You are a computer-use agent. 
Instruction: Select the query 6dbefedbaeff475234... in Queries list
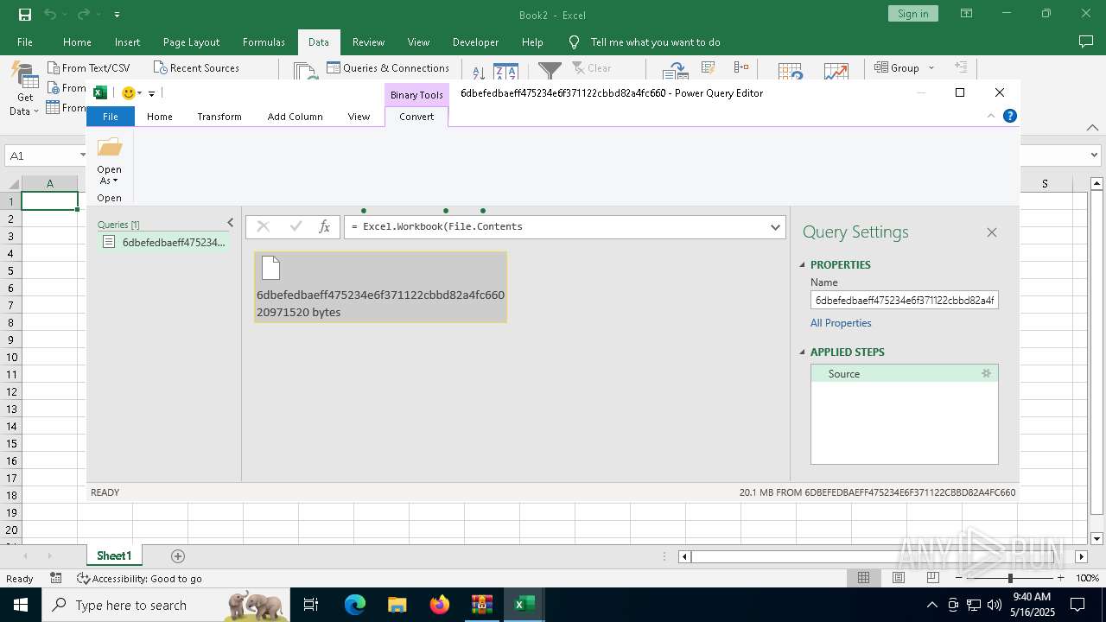pos(164,243)
